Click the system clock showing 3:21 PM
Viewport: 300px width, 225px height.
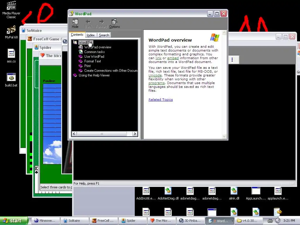(289, 221)
